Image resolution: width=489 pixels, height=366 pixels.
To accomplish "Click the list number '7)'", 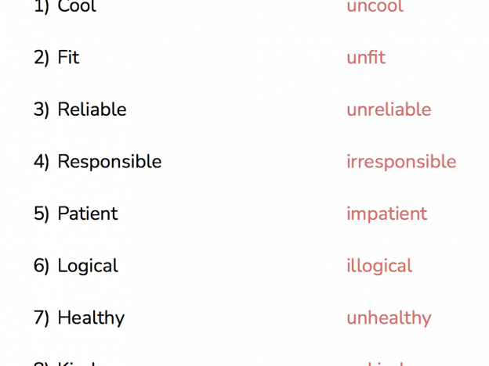I will point(42,318).
